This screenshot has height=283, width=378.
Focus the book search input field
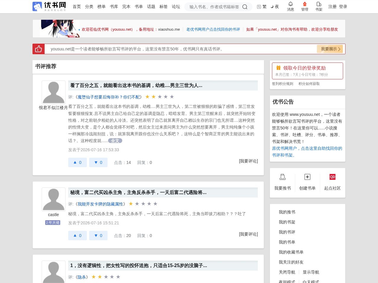[214, 7]
